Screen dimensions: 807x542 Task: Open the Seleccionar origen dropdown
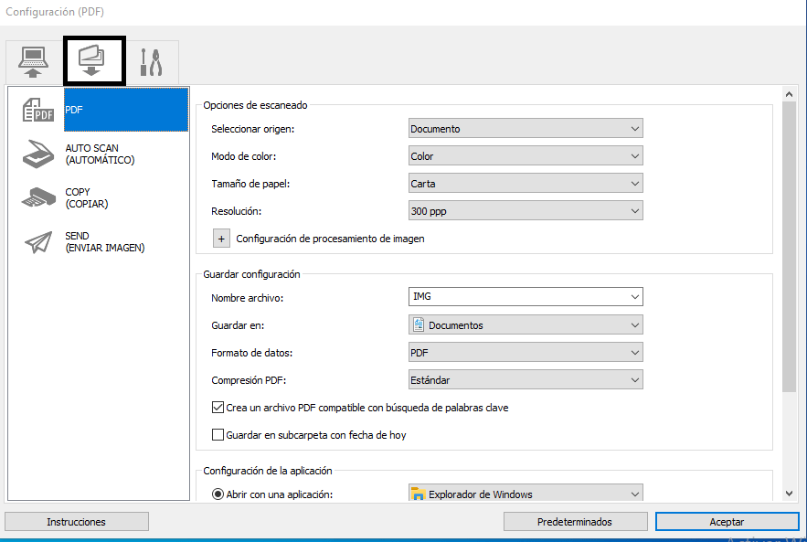[526, 129]
